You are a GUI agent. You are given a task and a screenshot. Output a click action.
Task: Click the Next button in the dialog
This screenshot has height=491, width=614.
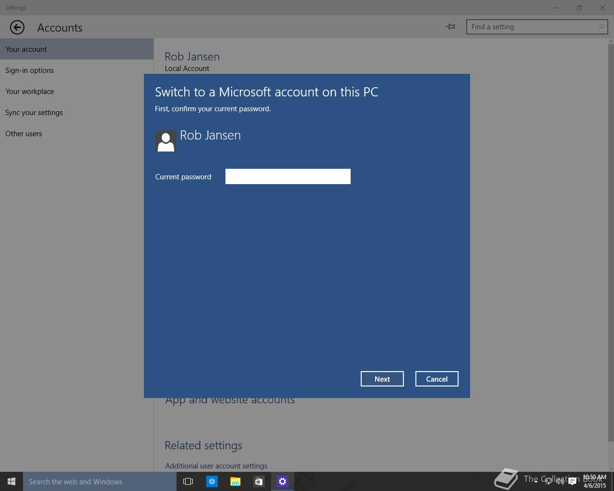click(x=382, y=379)
